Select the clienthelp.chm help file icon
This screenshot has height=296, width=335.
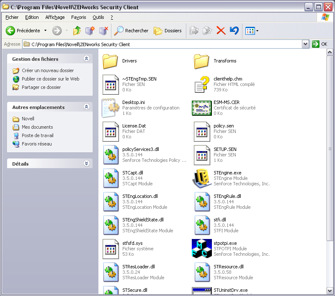(201, 84)
